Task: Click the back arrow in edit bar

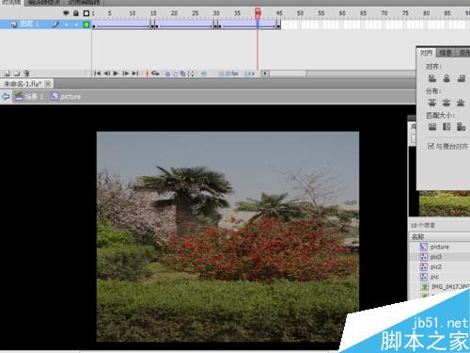Action: pos(6,96)
